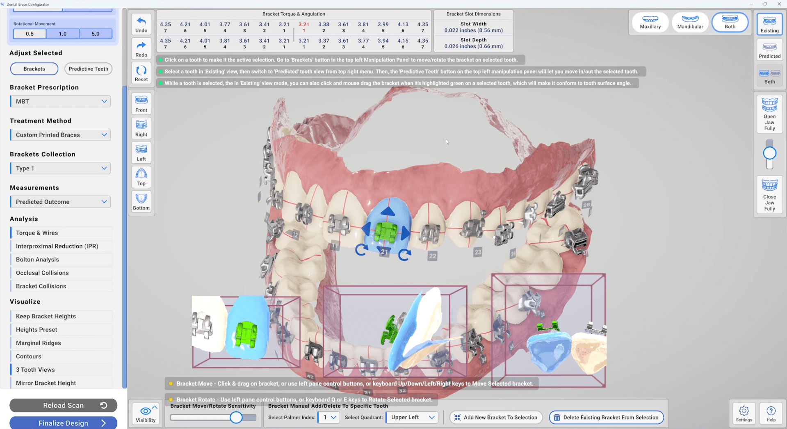Select the Top view icon
Screen dimensions: 787x429
[141, 177]
